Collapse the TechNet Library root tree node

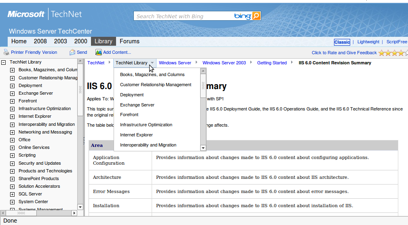pos(4,62)
